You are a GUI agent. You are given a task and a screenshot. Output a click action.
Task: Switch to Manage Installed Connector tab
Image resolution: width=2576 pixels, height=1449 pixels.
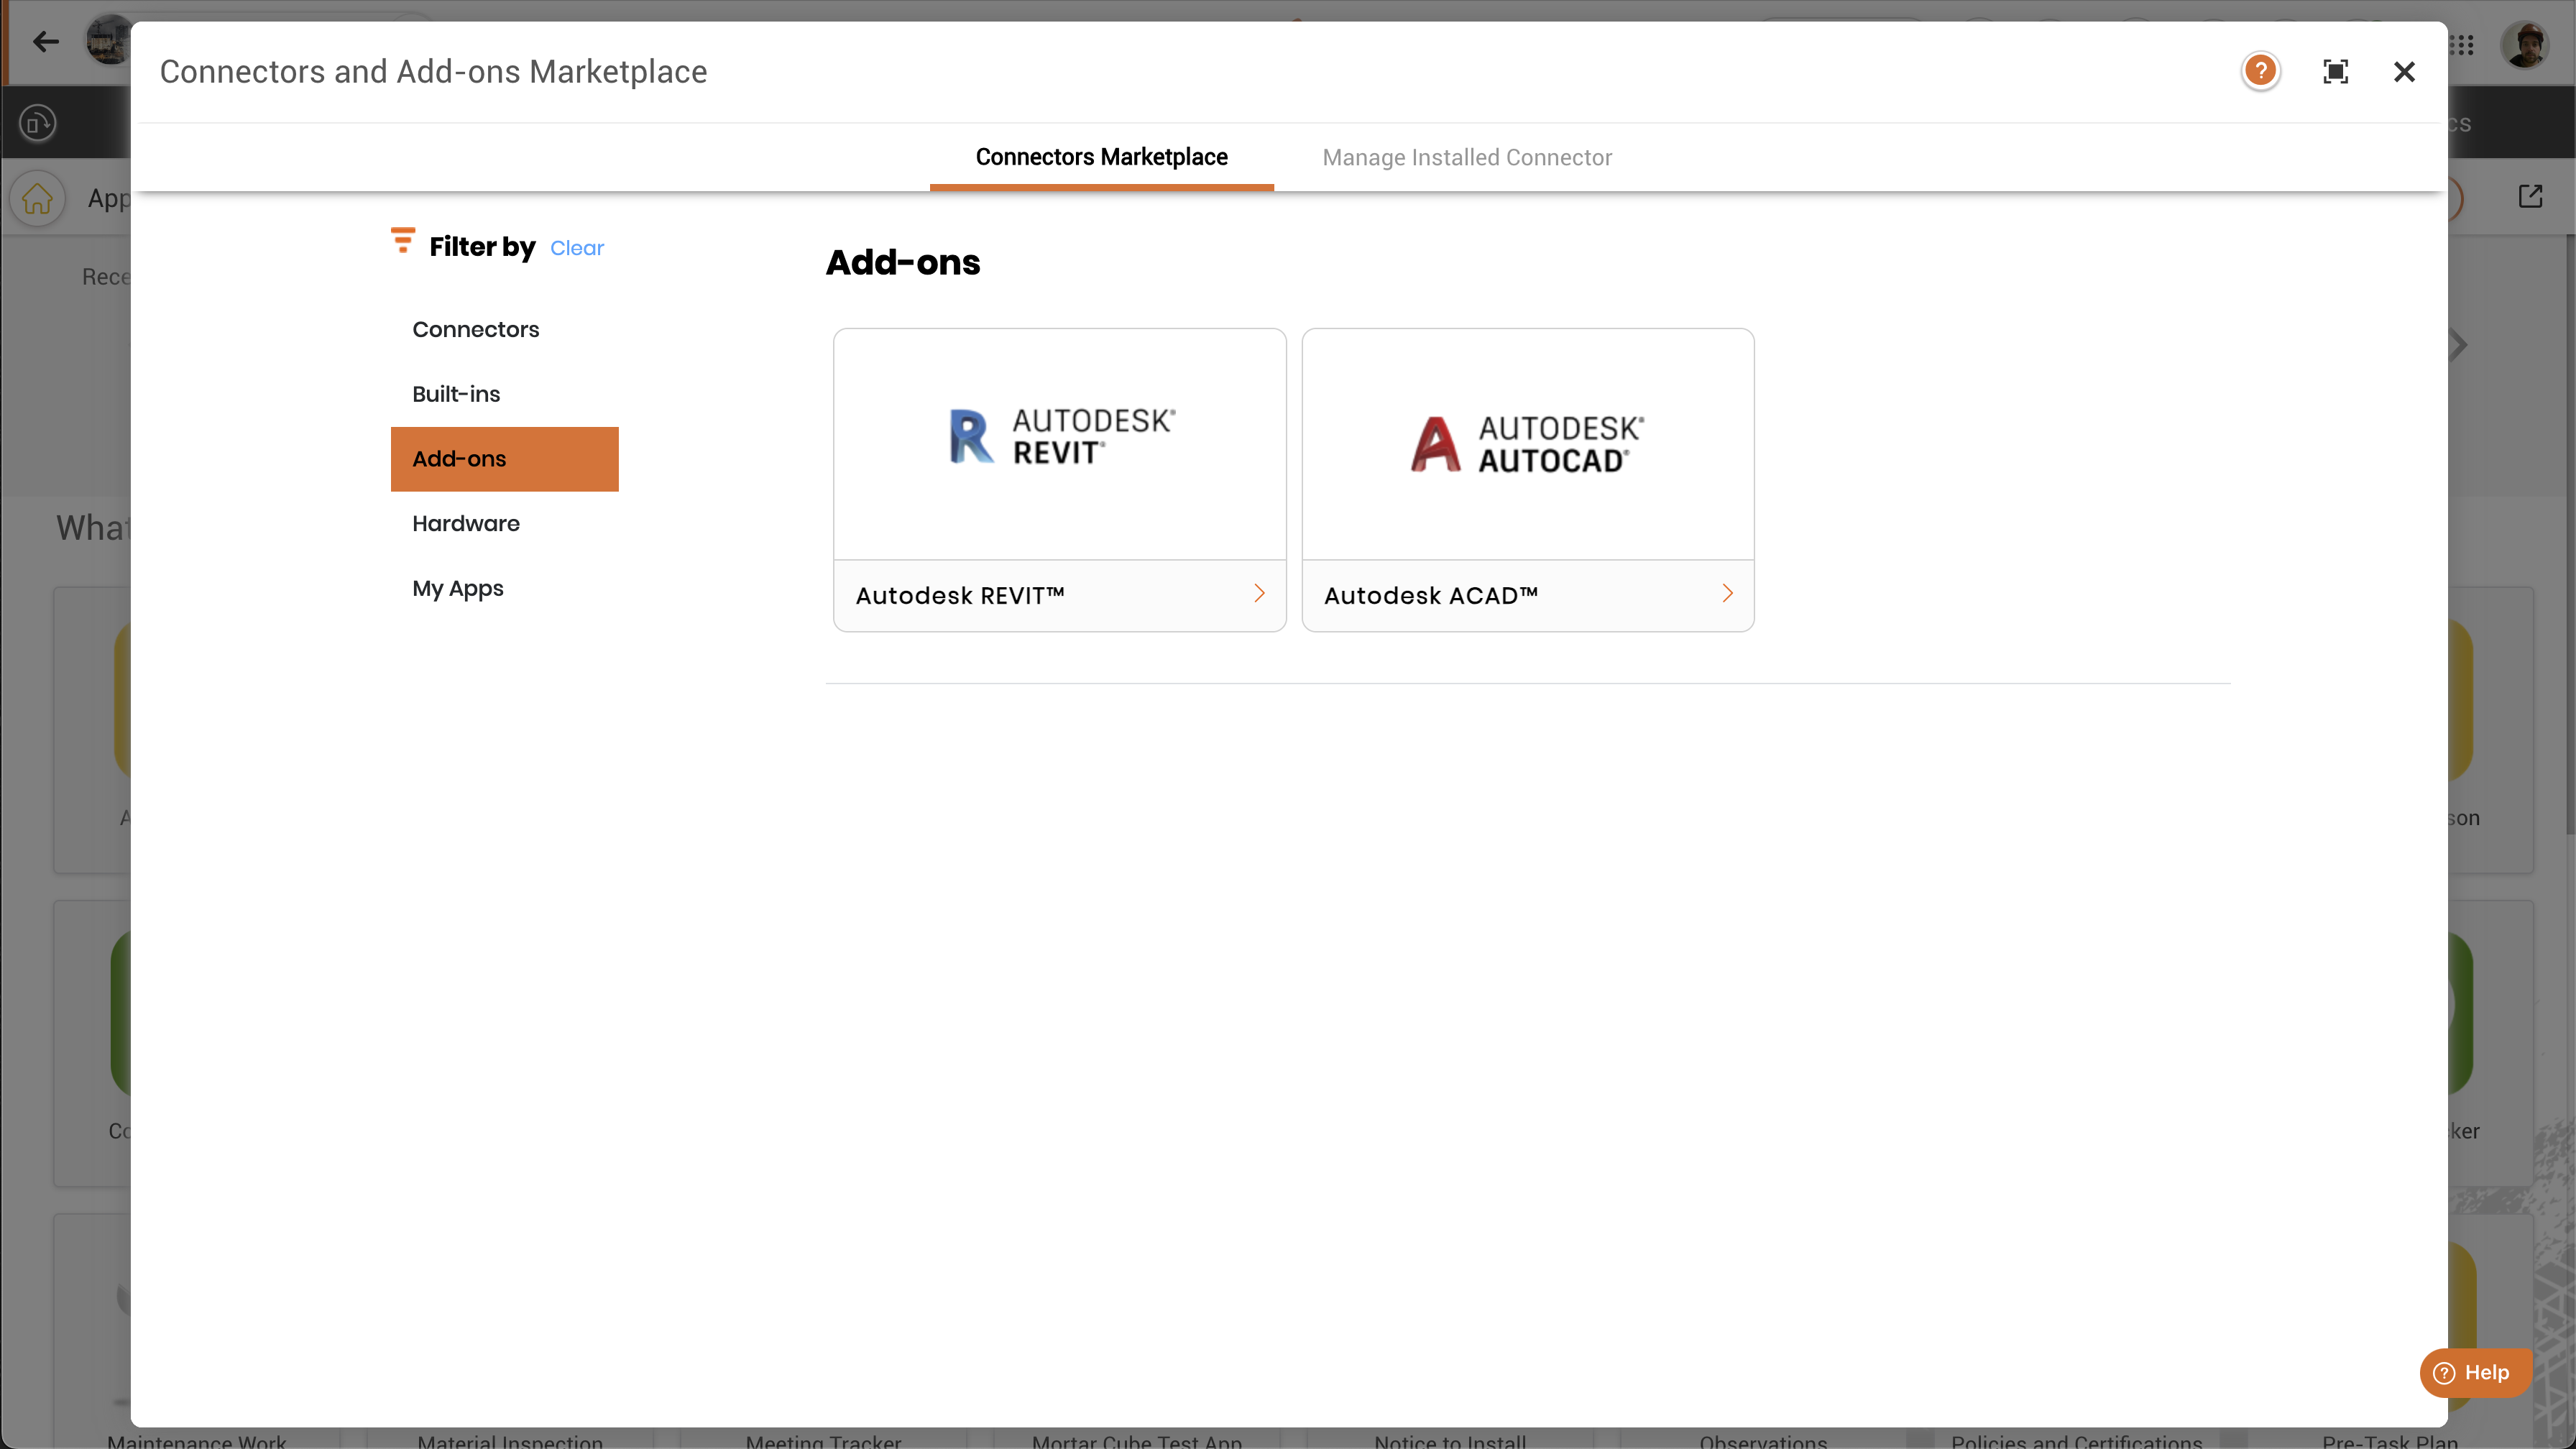coord(1466,158)
